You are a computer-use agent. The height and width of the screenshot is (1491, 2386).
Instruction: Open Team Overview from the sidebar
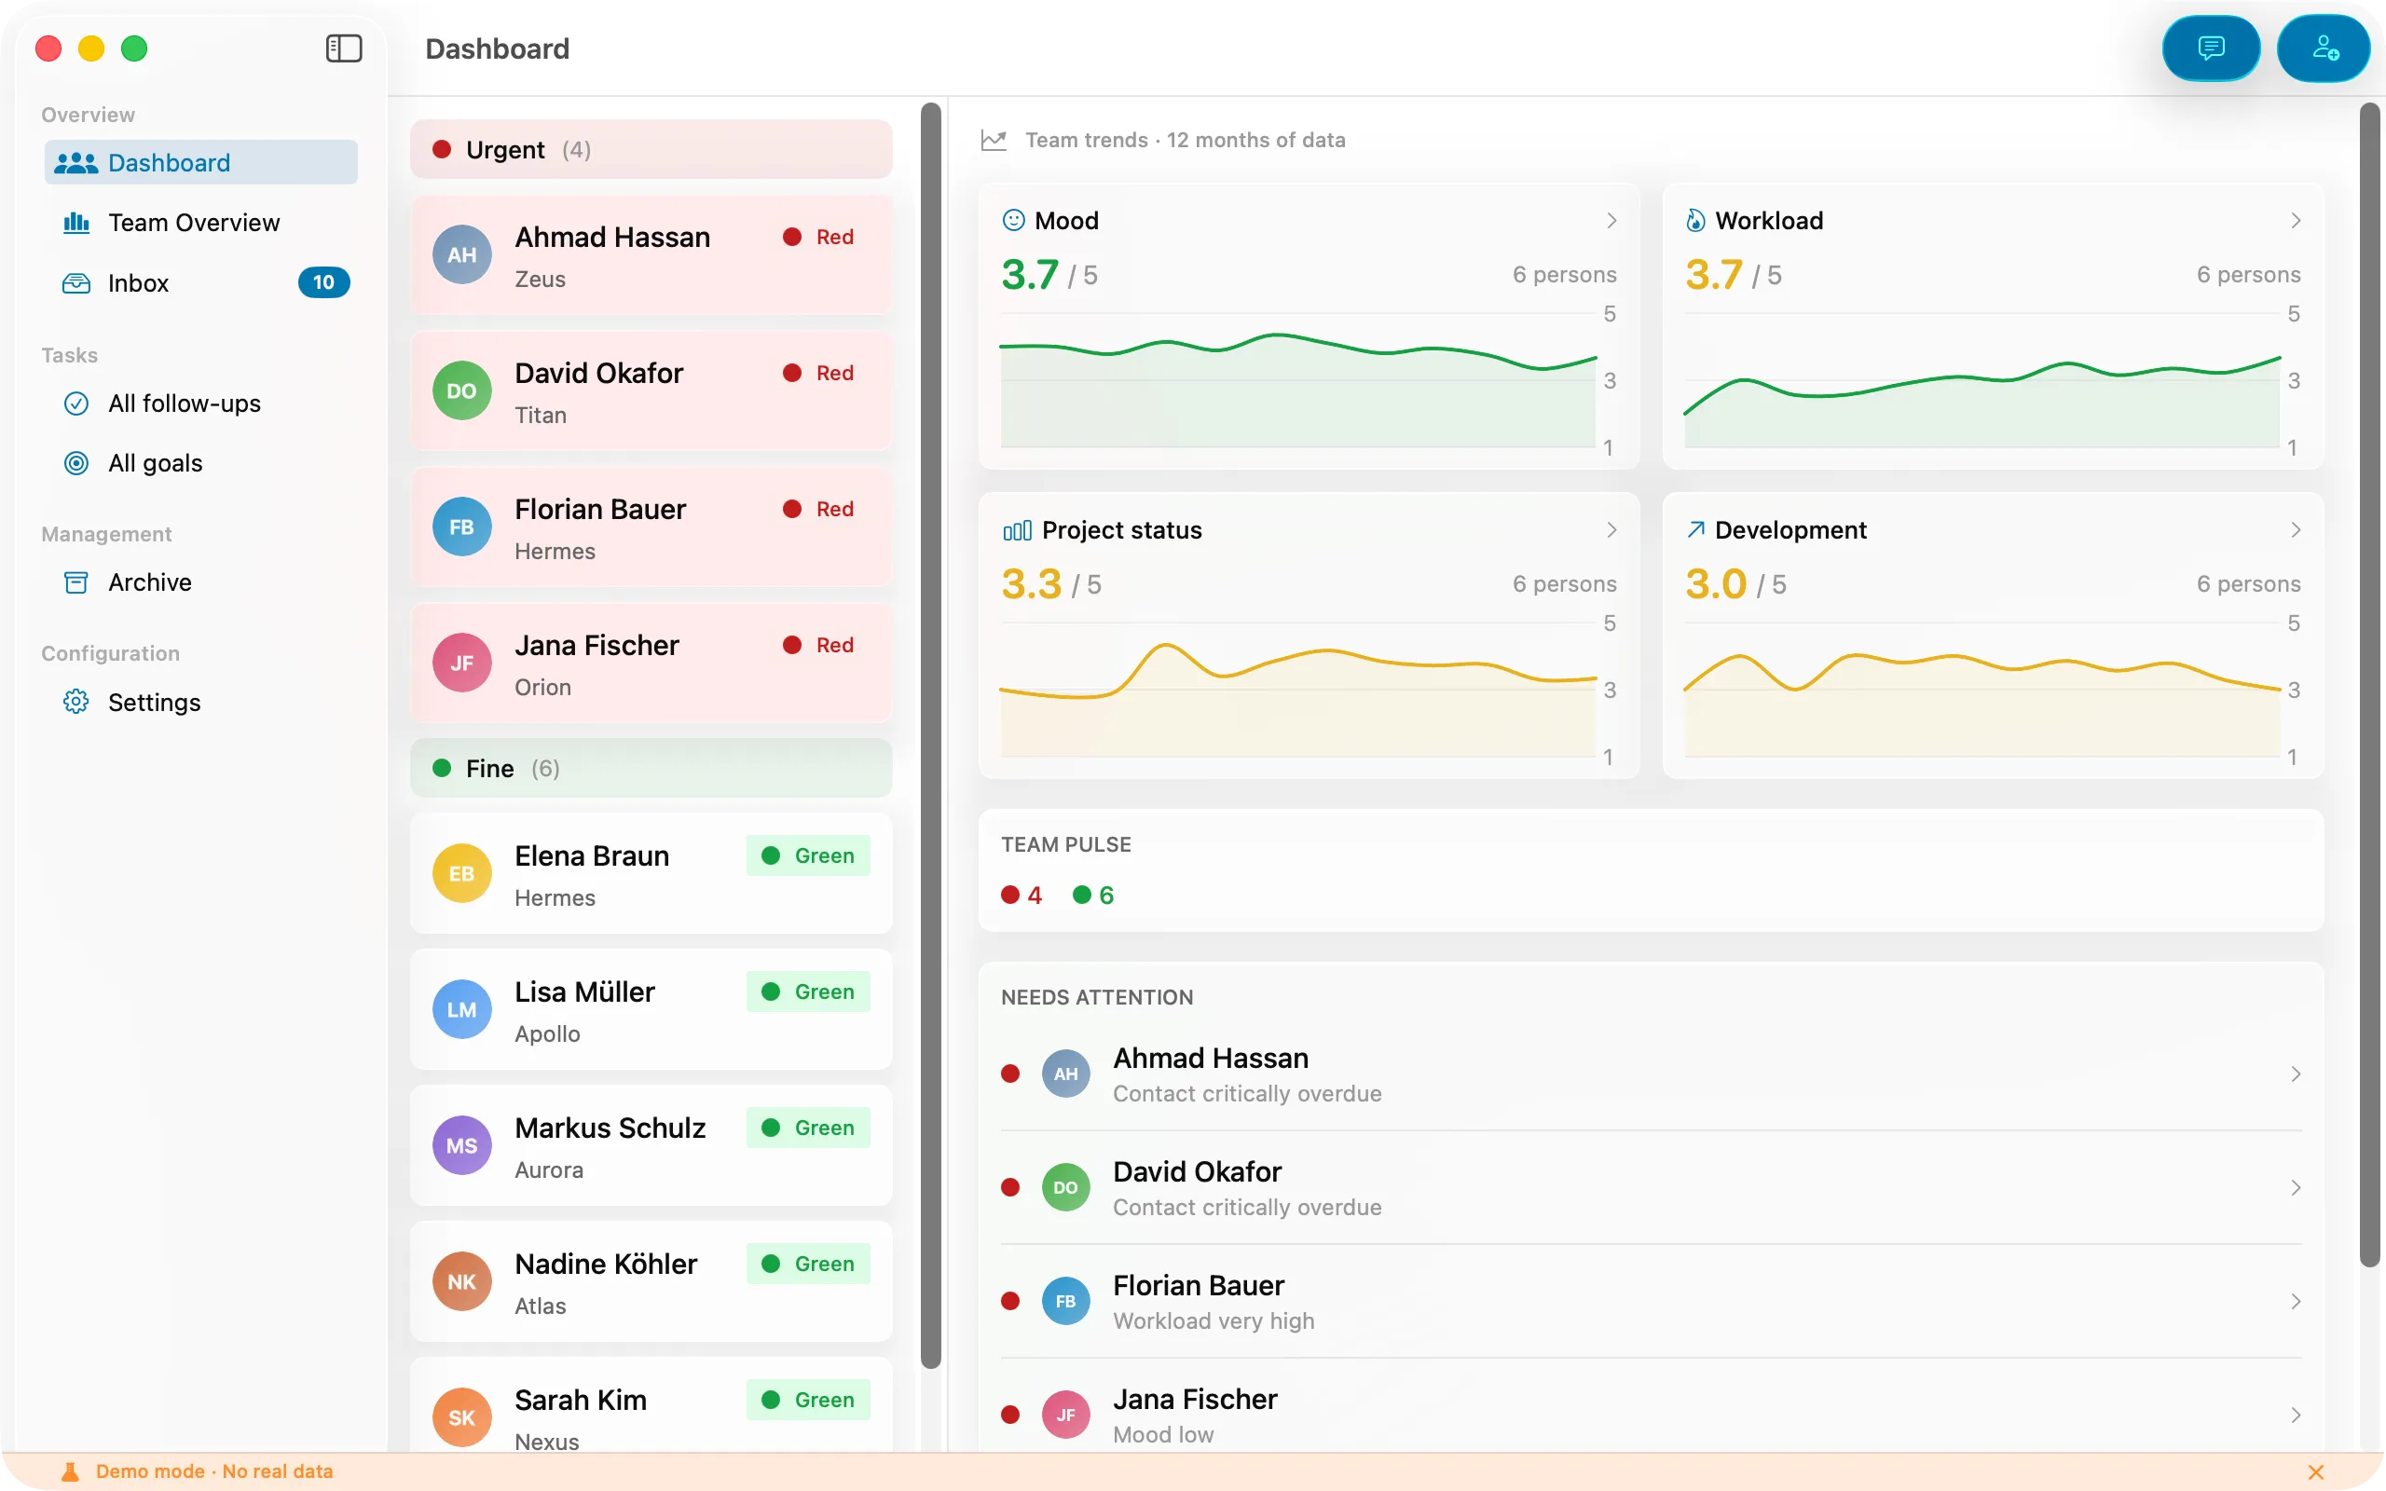[x=201, y=223]
